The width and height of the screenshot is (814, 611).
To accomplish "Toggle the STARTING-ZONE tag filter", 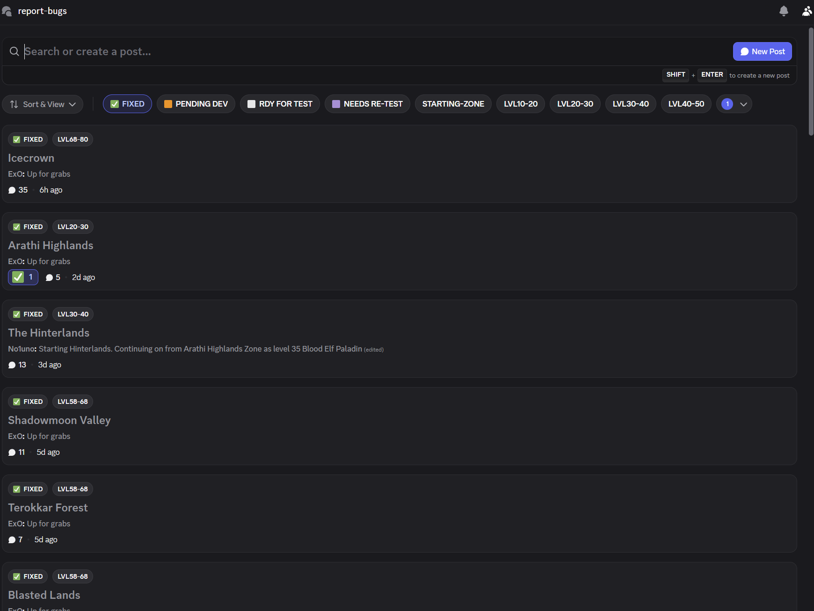I will click(453, 104).
